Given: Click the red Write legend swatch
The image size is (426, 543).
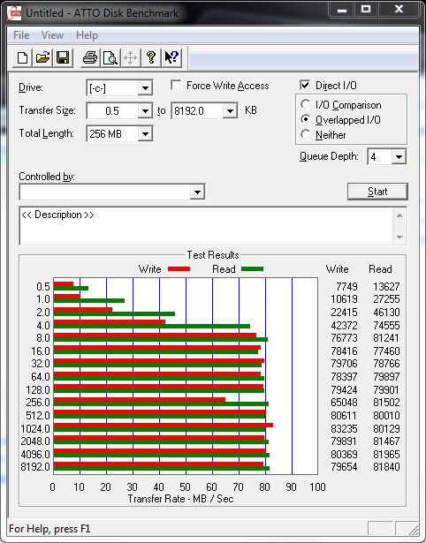Looking at the screenshot, I should 179,268.
